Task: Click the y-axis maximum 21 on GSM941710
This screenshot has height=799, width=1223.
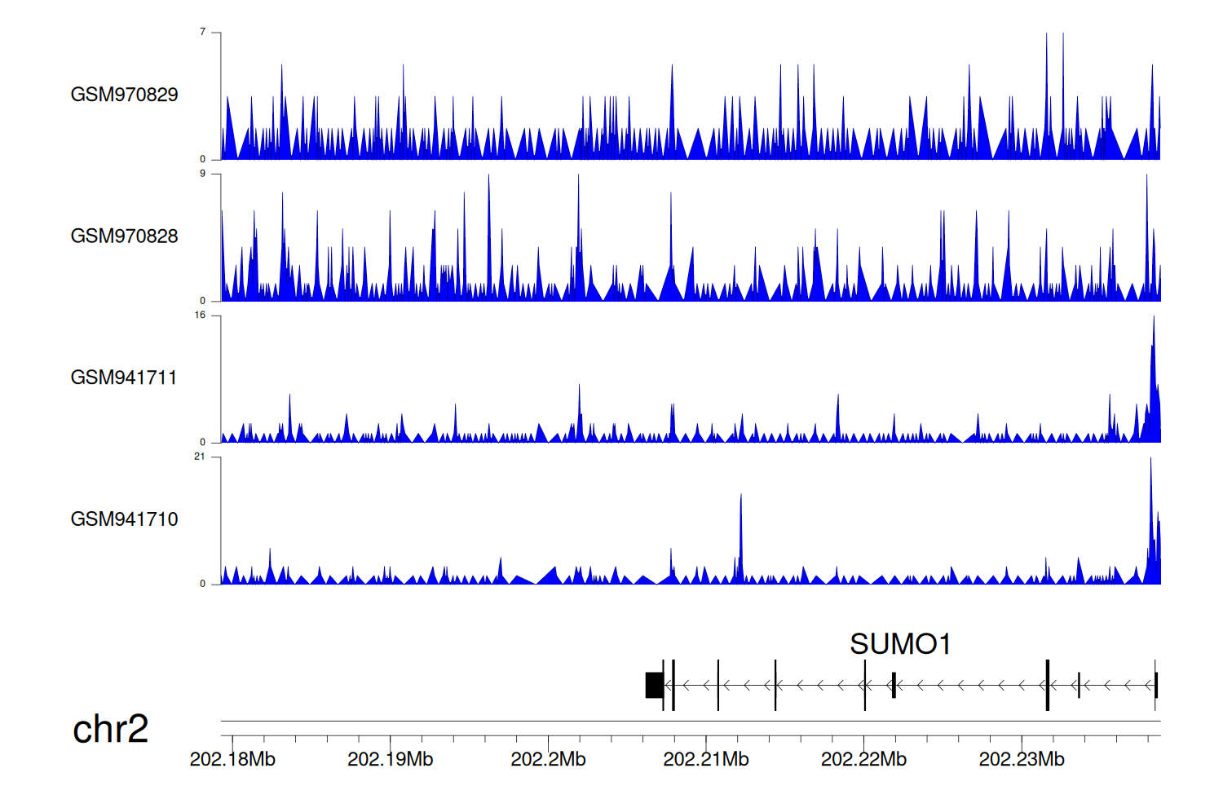Action: (x=200, y=457)
